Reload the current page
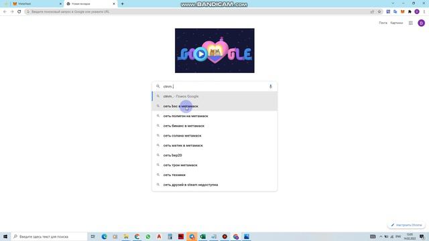The width and height of the screenshot is (429, 241). pyautogui.click(x=19, y=12)
